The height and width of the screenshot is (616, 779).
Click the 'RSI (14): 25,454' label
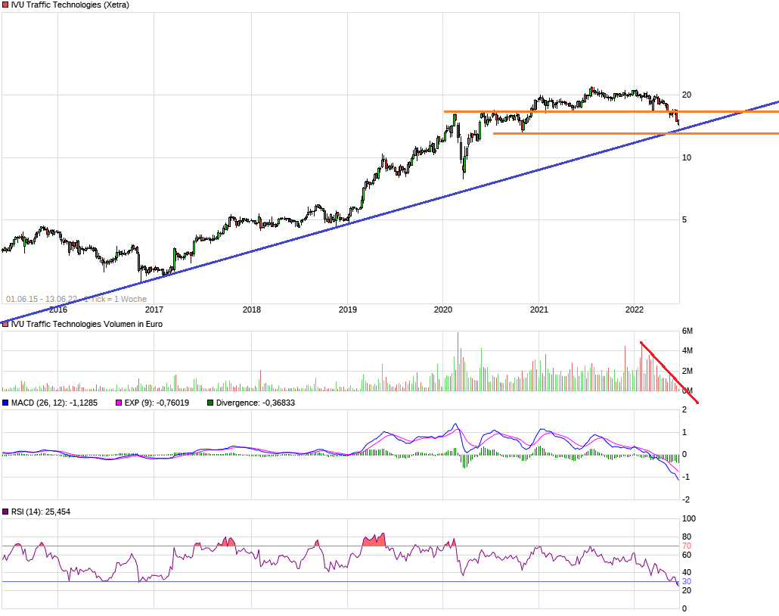click(x=41, y=512)
